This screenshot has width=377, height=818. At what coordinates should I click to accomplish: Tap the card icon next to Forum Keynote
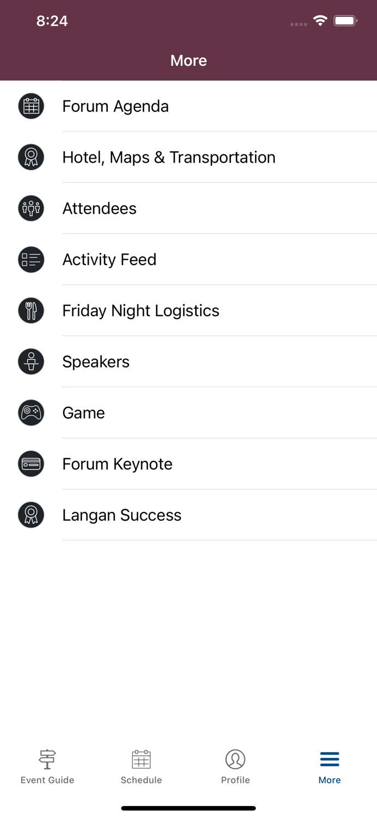pos(31,464)
